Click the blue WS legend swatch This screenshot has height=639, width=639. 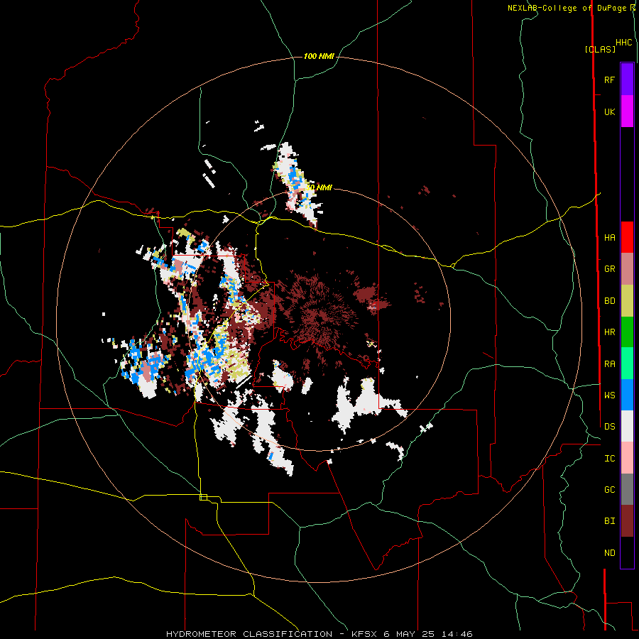(x=627, y=395)
